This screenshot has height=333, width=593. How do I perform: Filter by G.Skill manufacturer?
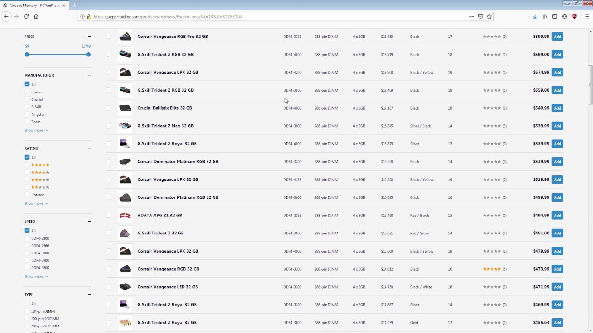[27, 107]
